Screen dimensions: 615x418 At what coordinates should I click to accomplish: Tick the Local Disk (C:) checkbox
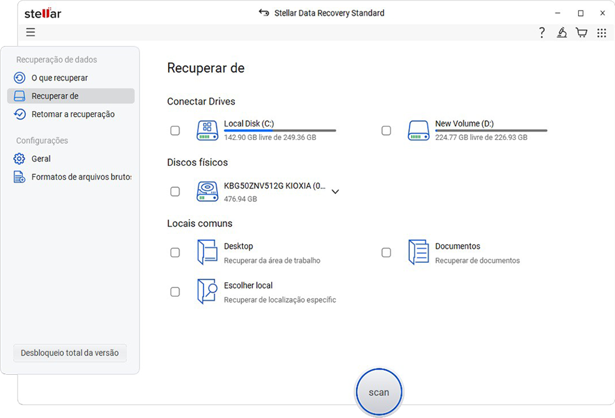[175, 131]
